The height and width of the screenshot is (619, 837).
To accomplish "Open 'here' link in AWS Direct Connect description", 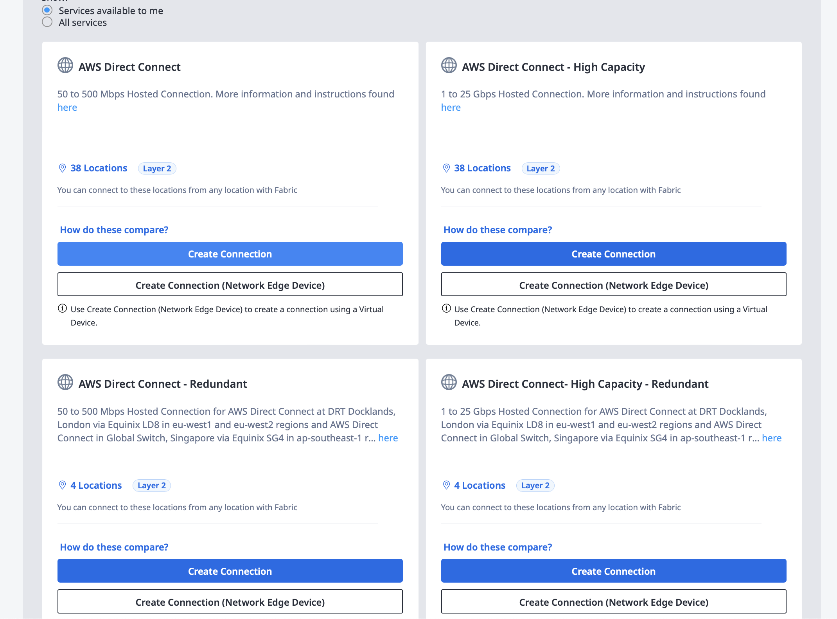I will point(67,107).
